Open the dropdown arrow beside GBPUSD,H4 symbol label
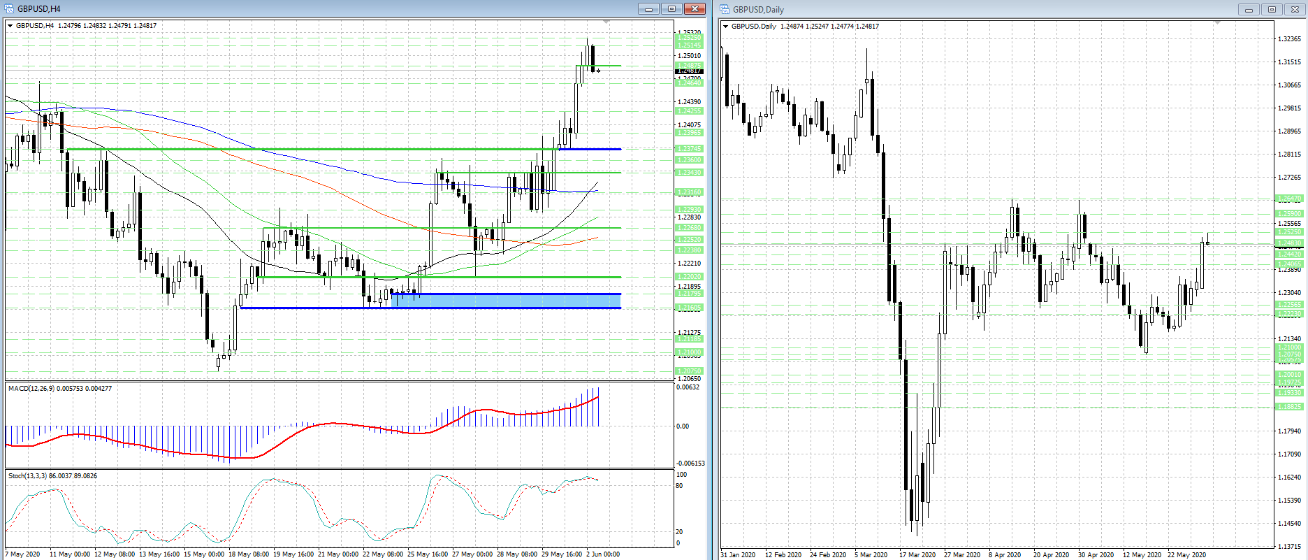1308x560 pixels. (x=10, y=26)
